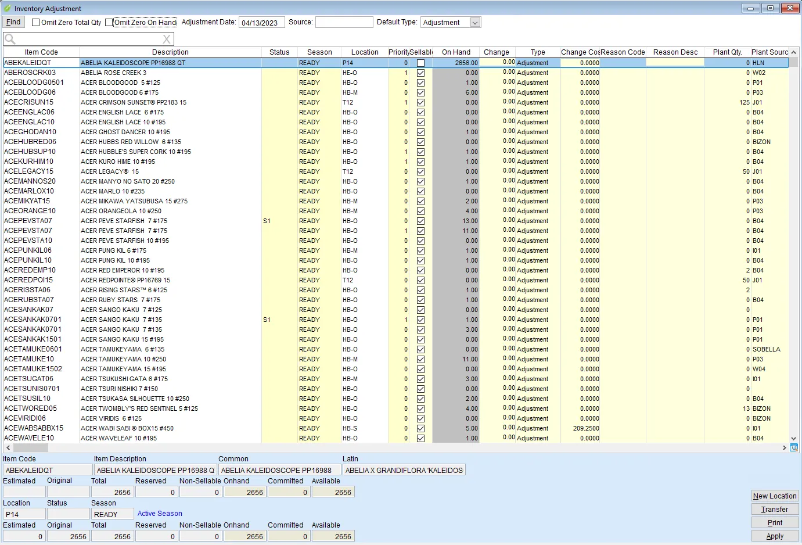The width and height of the screenshot is (802, 545).
Task: Select ACER RED EMPEROR 10 #195 description
Action: pos(123,270)
